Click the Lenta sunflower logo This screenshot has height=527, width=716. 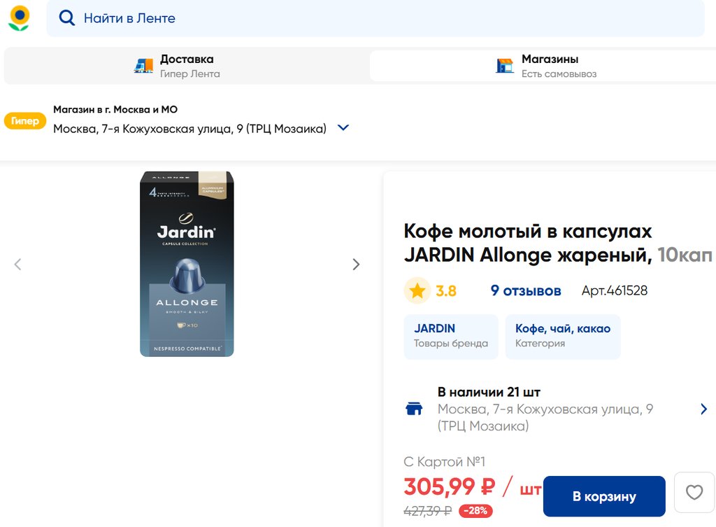[x=19, y=18]
